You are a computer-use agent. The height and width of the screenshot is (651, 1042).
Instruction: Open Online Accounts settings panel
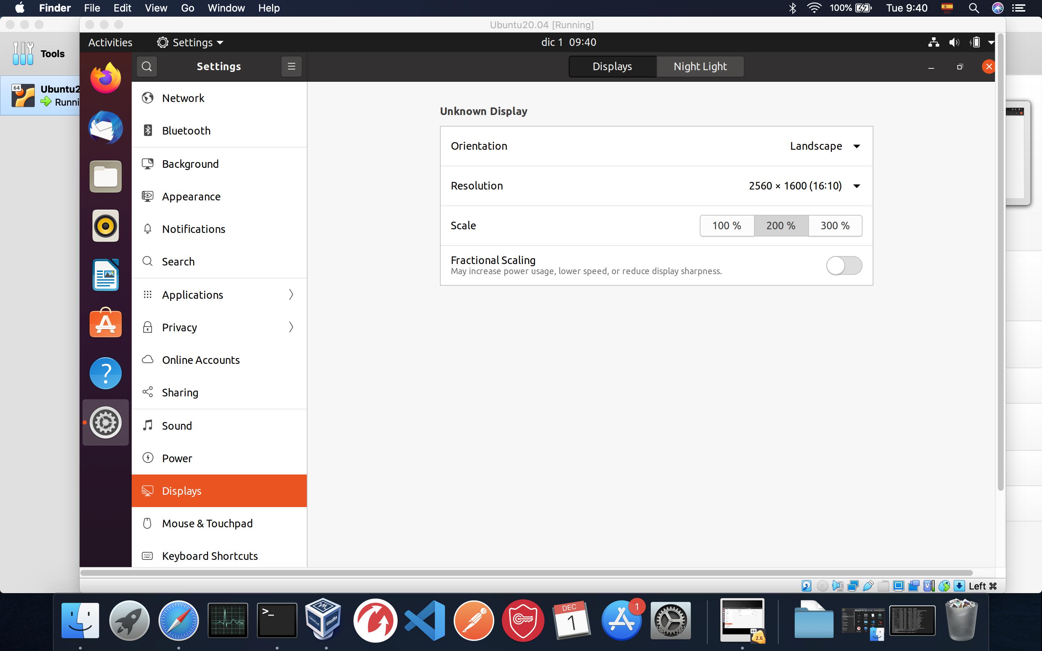(x=219, y=360)
